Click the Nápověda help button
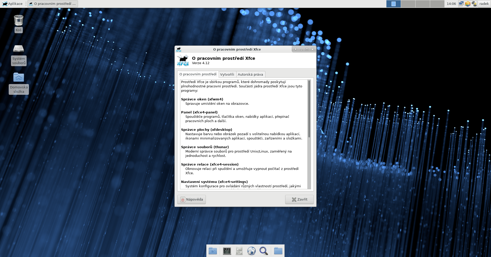Image resolution: width=491 pixels, height=257 pixels. [192, 200]
